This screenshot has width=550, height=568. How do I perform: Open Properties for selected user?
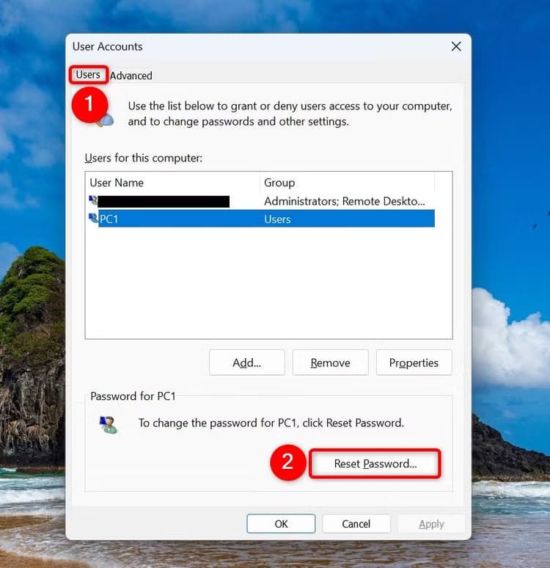coord(414,363)
